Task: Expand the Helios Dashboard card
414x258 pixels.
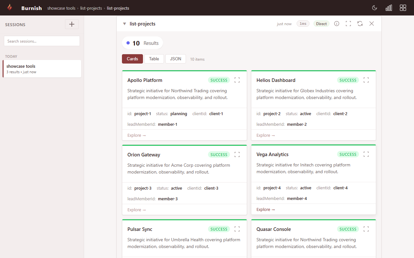Action: point(366,80)
